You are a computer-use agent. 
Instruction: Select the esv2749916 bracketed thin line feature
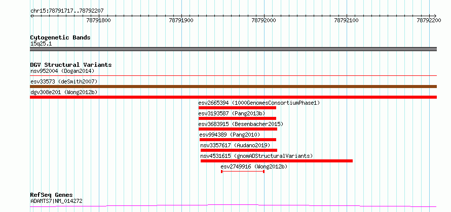click(243, 172)
